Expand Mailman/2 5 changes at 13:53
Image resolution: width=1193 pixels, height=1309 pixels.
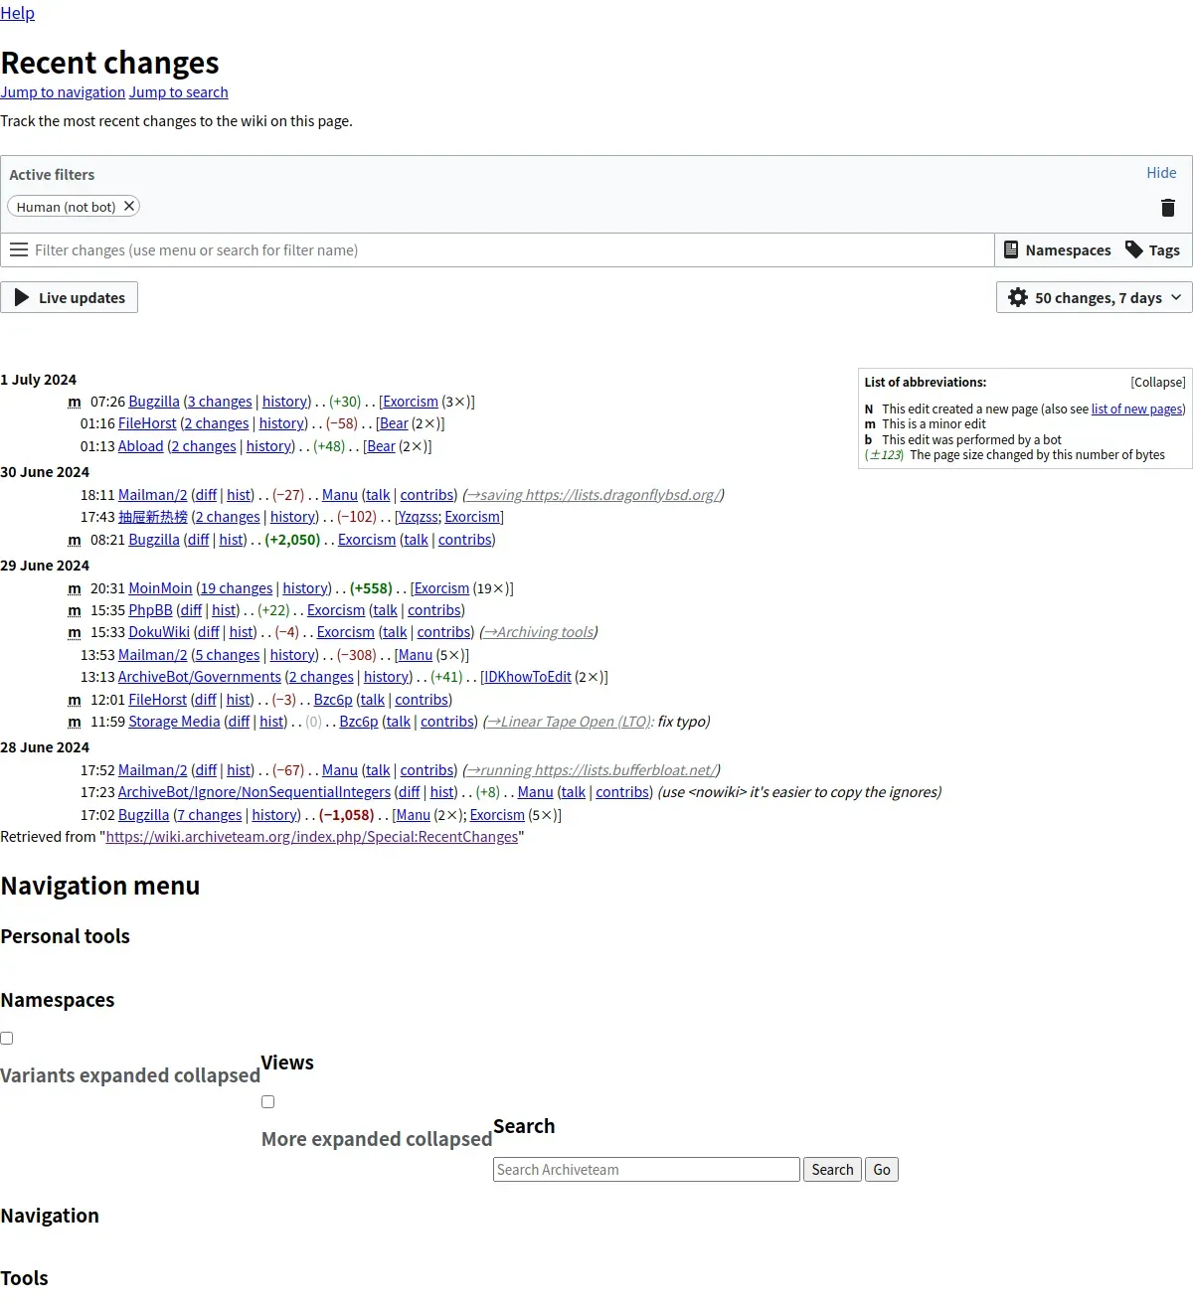[228, 655]
